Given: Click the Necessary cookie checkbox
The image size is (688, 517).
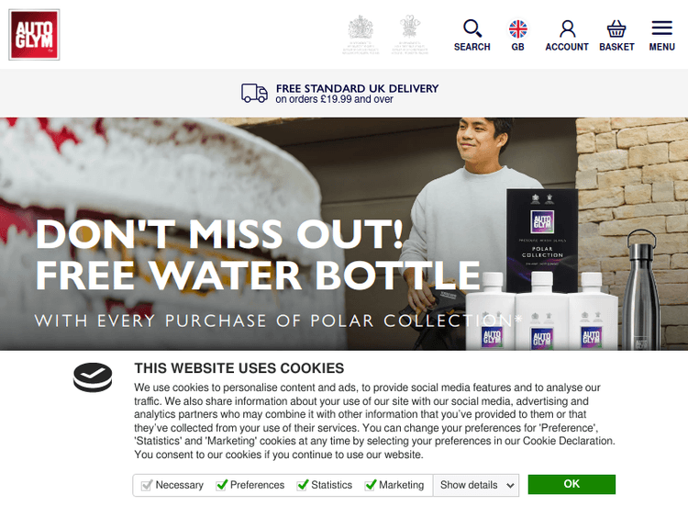Looking at the screenshot, I should click(x=147, y=485).
